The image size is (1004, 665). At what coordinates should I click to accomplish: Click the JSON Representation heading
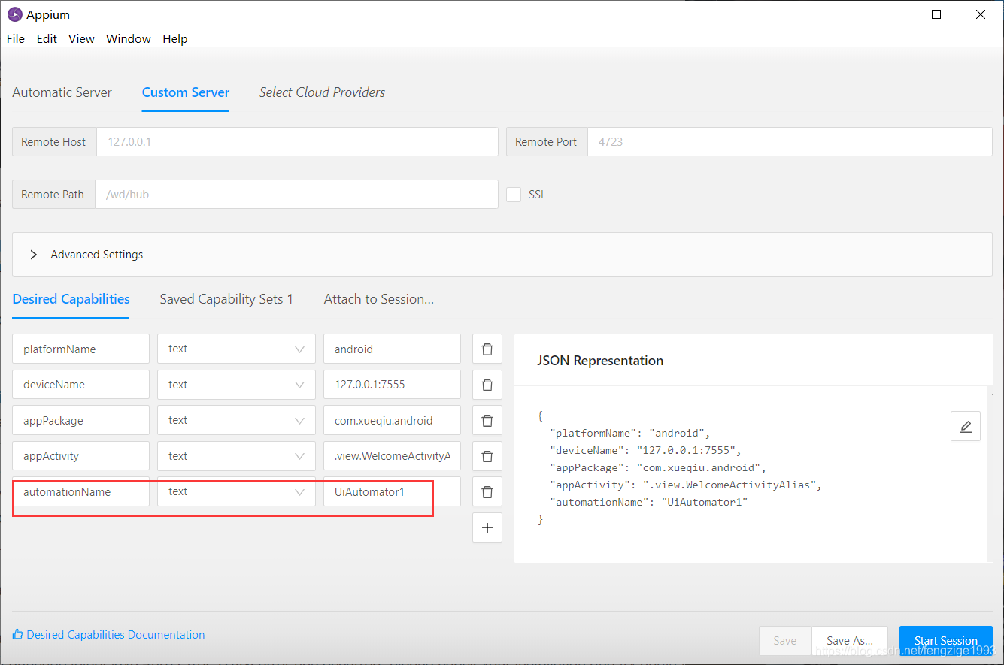(600, 361)
